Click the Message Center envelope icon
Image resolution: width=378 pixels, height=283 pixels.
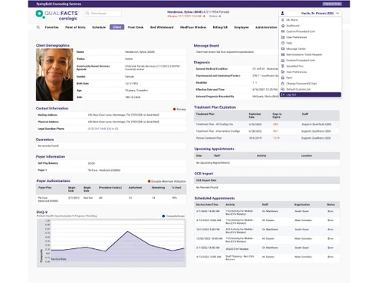(283, 49)
